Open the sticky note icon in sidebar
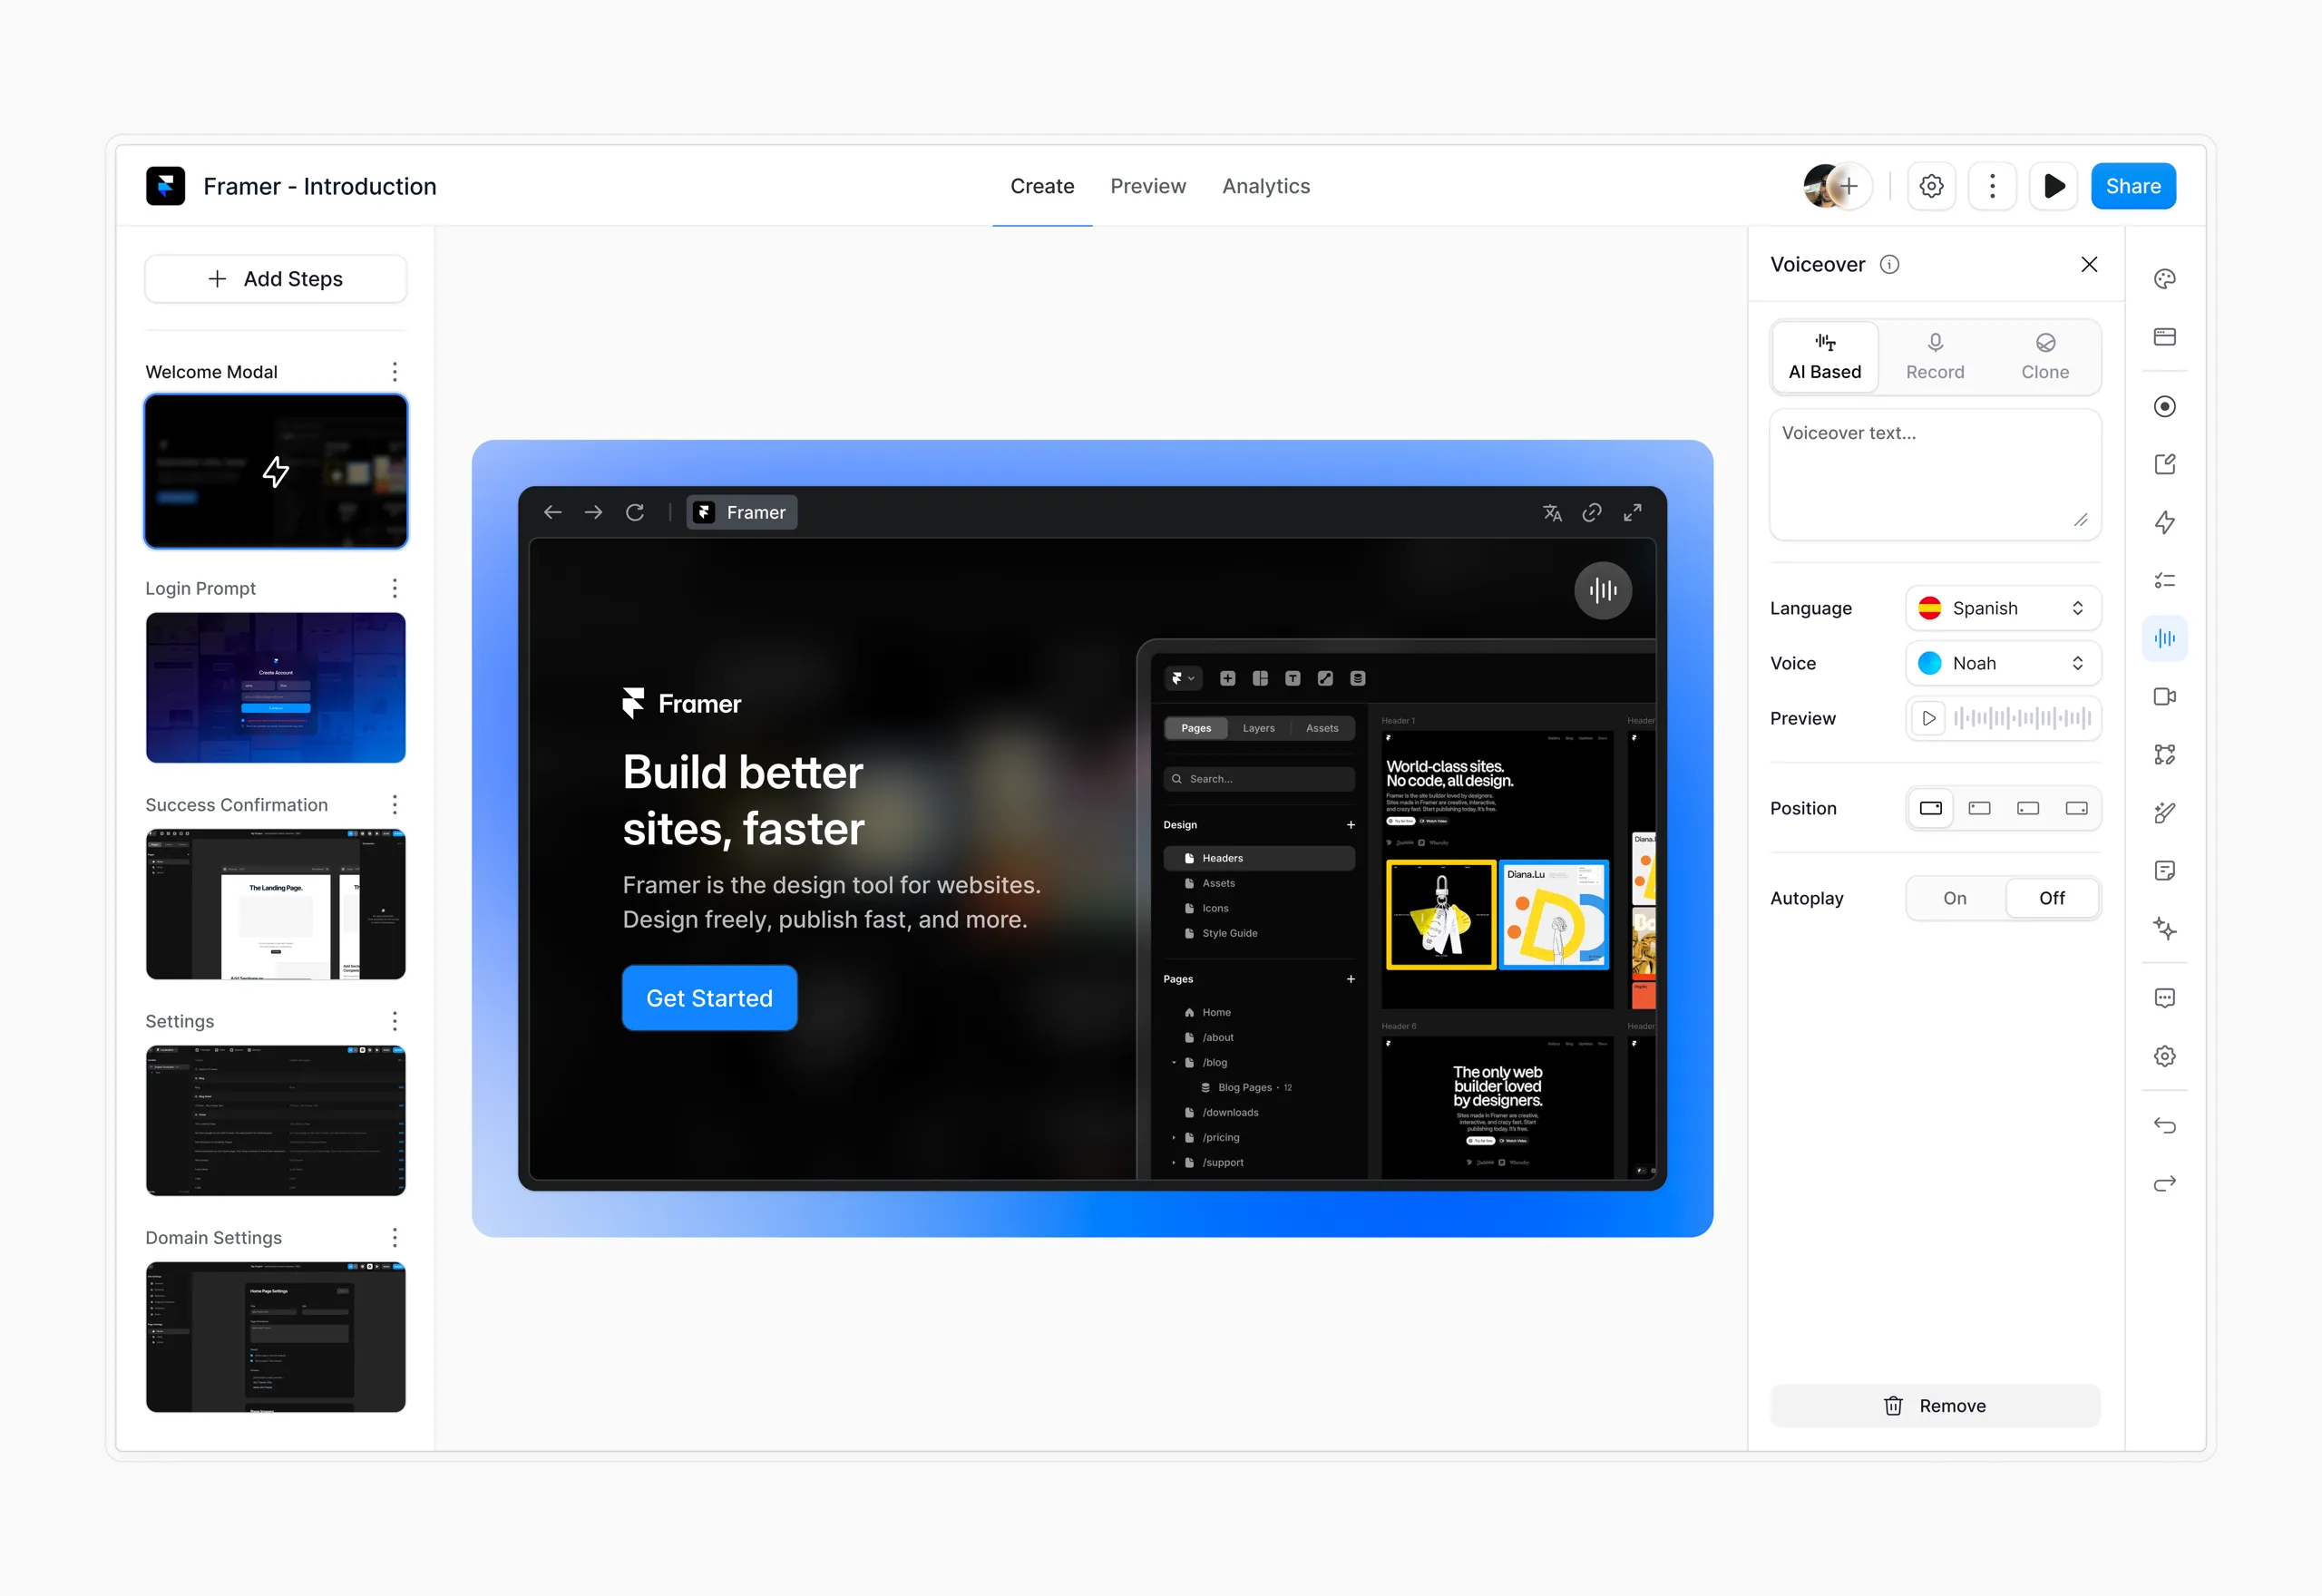The image size is (2322, 1596). coord(2164,870)
